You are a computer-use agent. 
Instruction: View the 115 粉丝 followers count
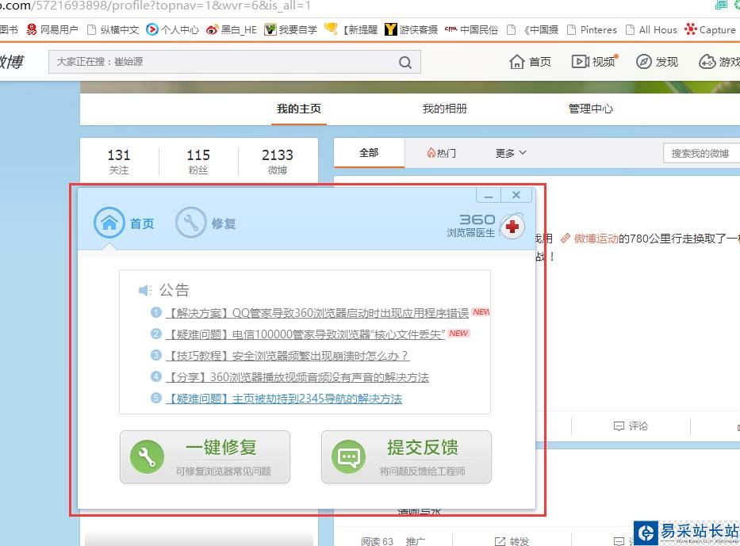(x=198, y=161)
